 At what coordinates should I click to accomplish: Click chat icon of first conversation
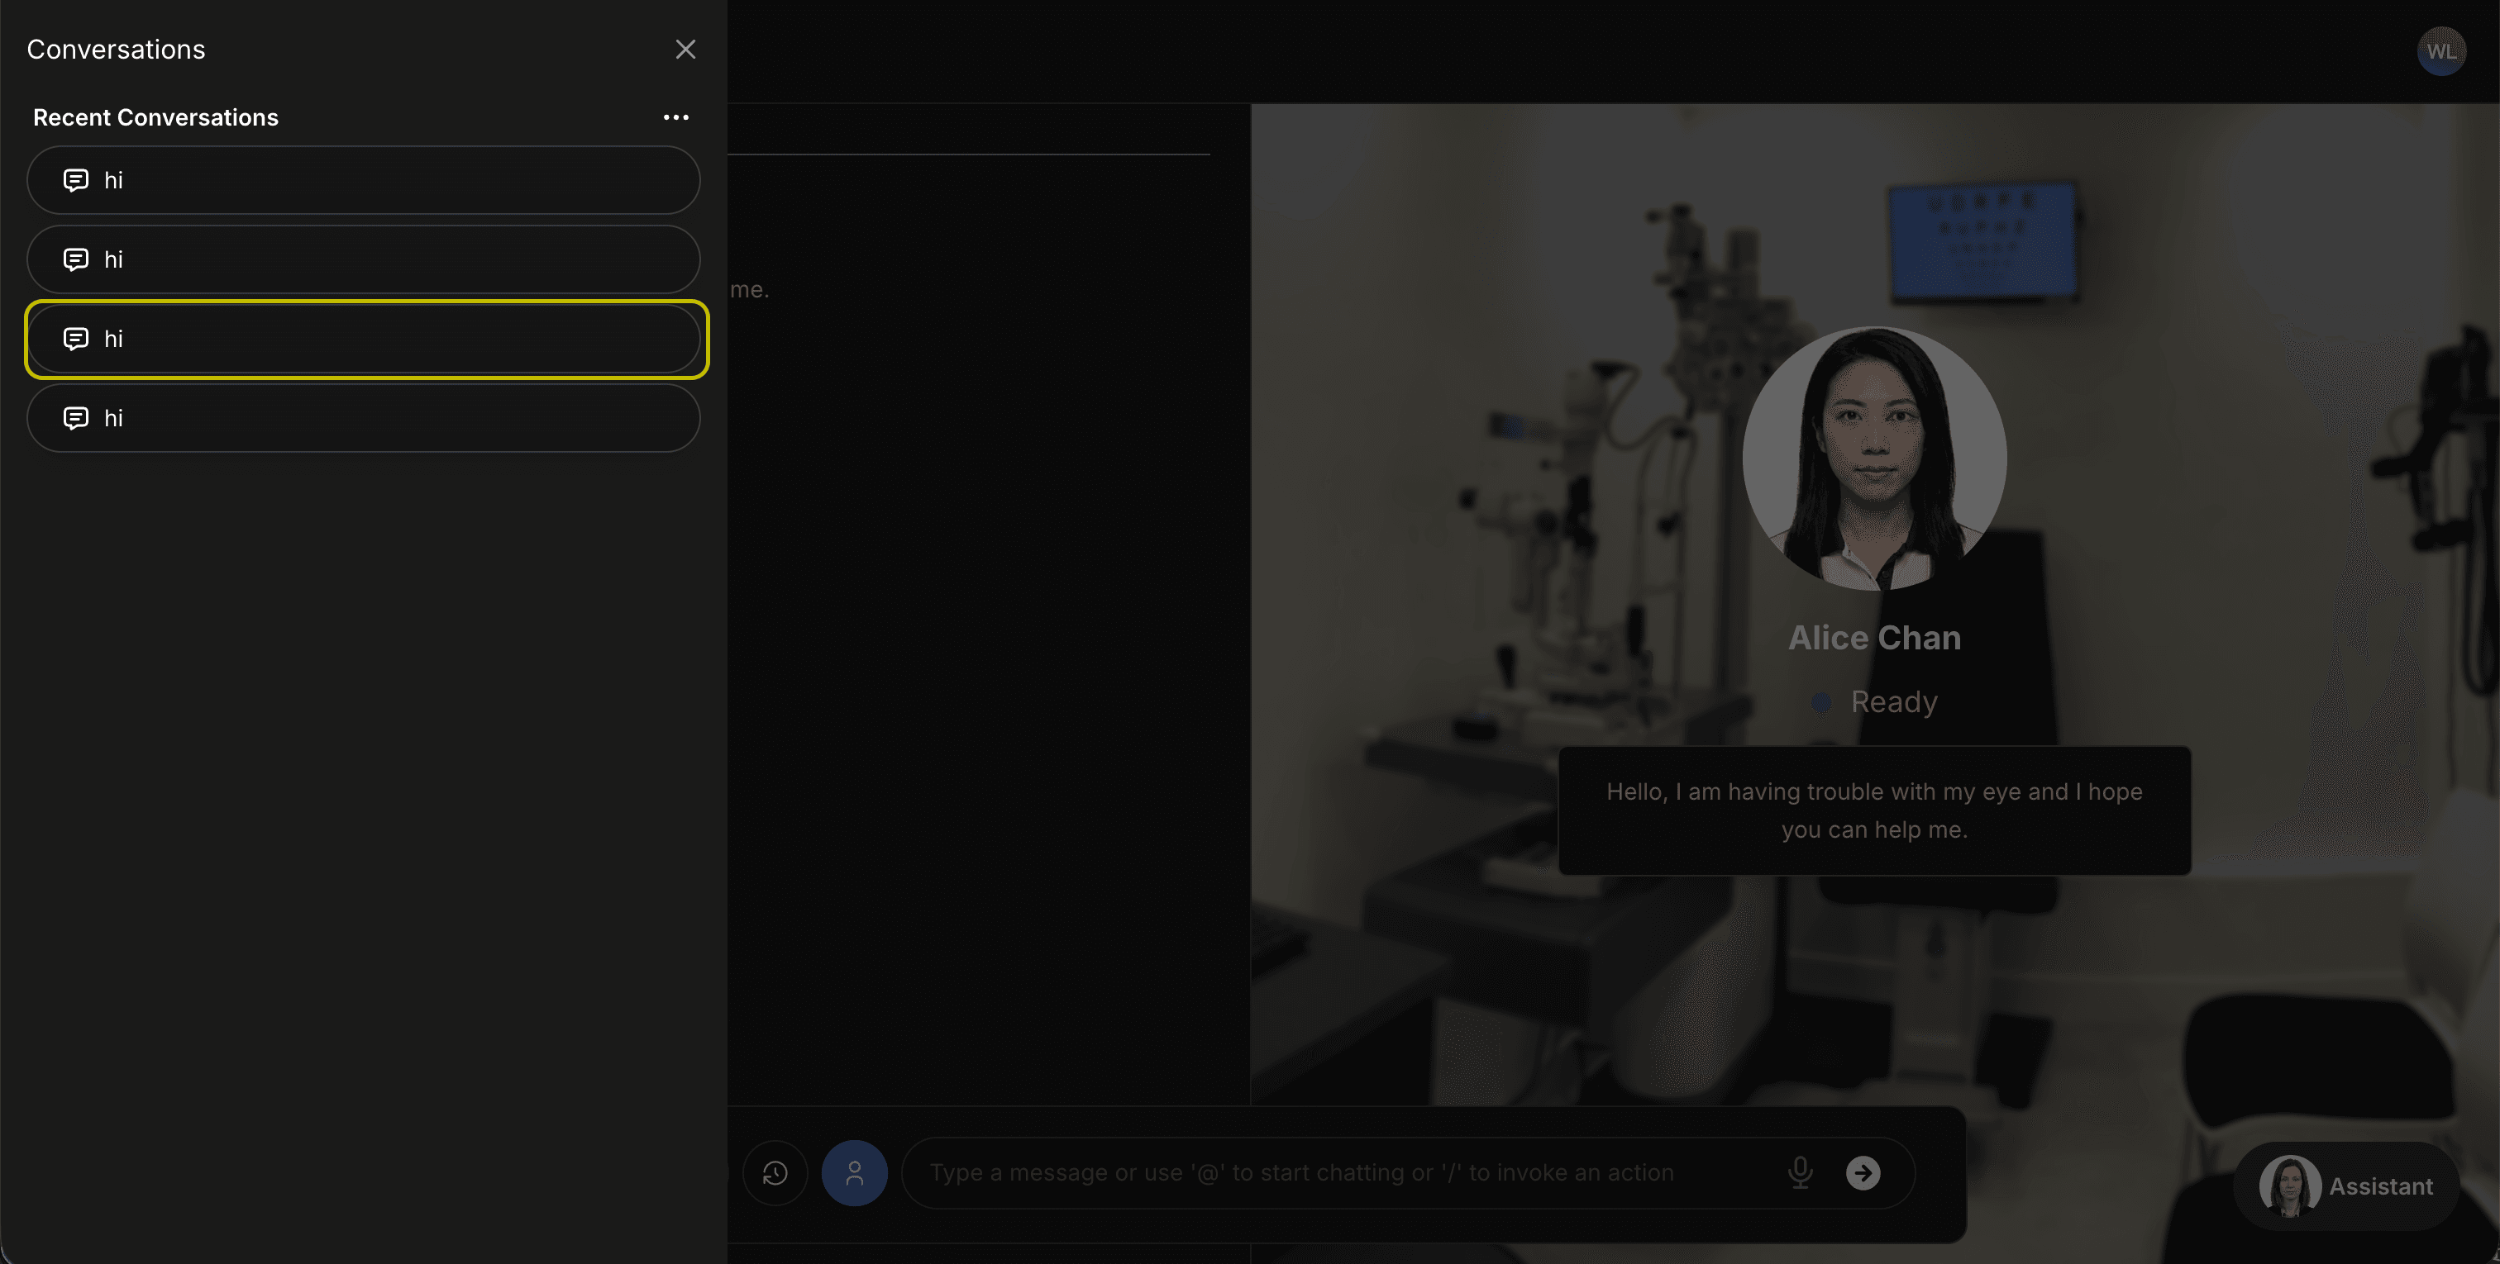click(76, 180)
